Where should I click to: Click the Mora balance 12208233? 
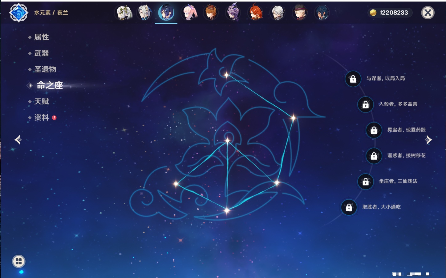390,13
